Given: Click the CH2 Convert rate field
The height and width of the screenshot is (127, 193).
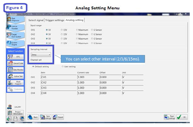Looking at the screenshot, I should [88, 83].
